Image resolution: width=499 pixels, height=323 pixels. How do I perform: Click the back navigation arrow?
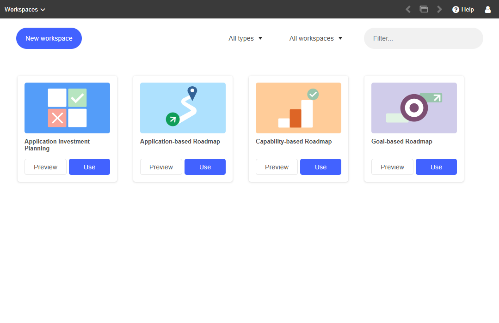pos(408,9)
